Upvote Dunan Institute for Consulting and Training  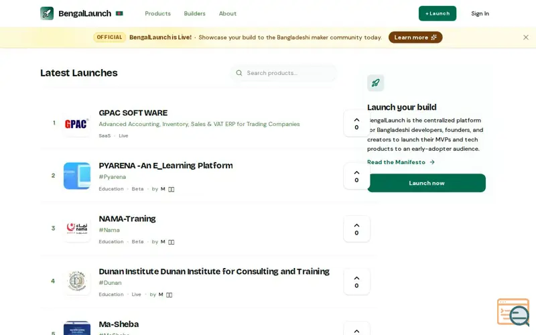pyautogui.click(x=356, y=281)
